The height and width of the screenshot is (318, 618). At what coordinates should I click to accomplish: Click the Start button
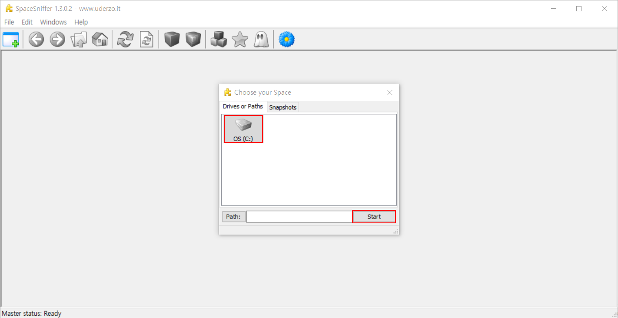(374, 217)
